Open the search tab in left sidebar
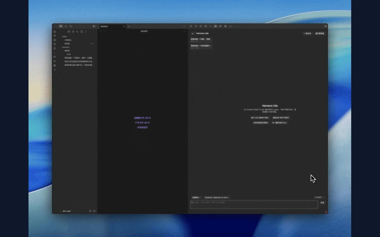This screenshot has width=380, height=237. click(x=66, y=26)
